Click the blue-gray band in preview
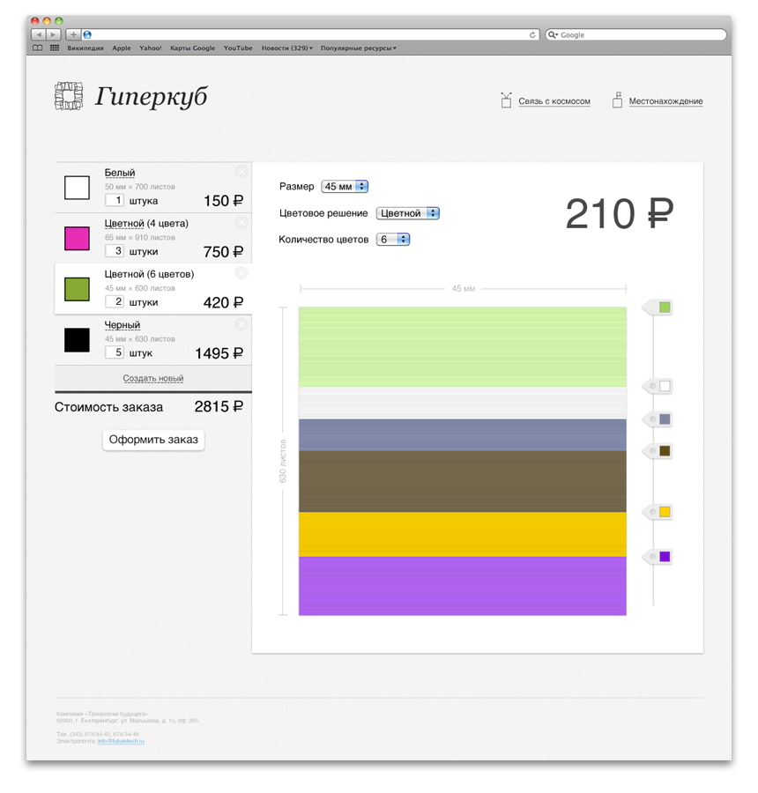 (463, 435)
